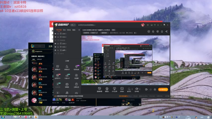The image size is (212, 119).
Task: Hide the 全屏 1 layer
Action: tap(55, 50)
